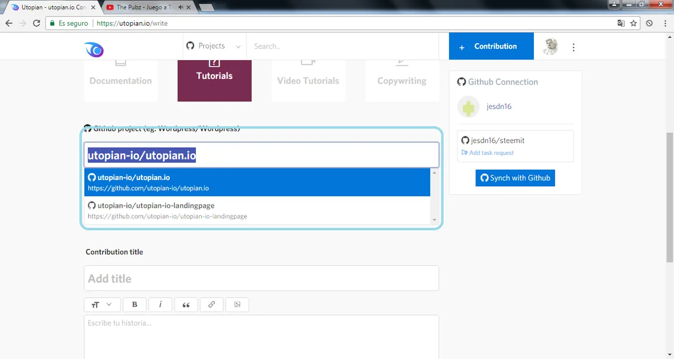Insert a hyperlink

[x=212, y=304]
